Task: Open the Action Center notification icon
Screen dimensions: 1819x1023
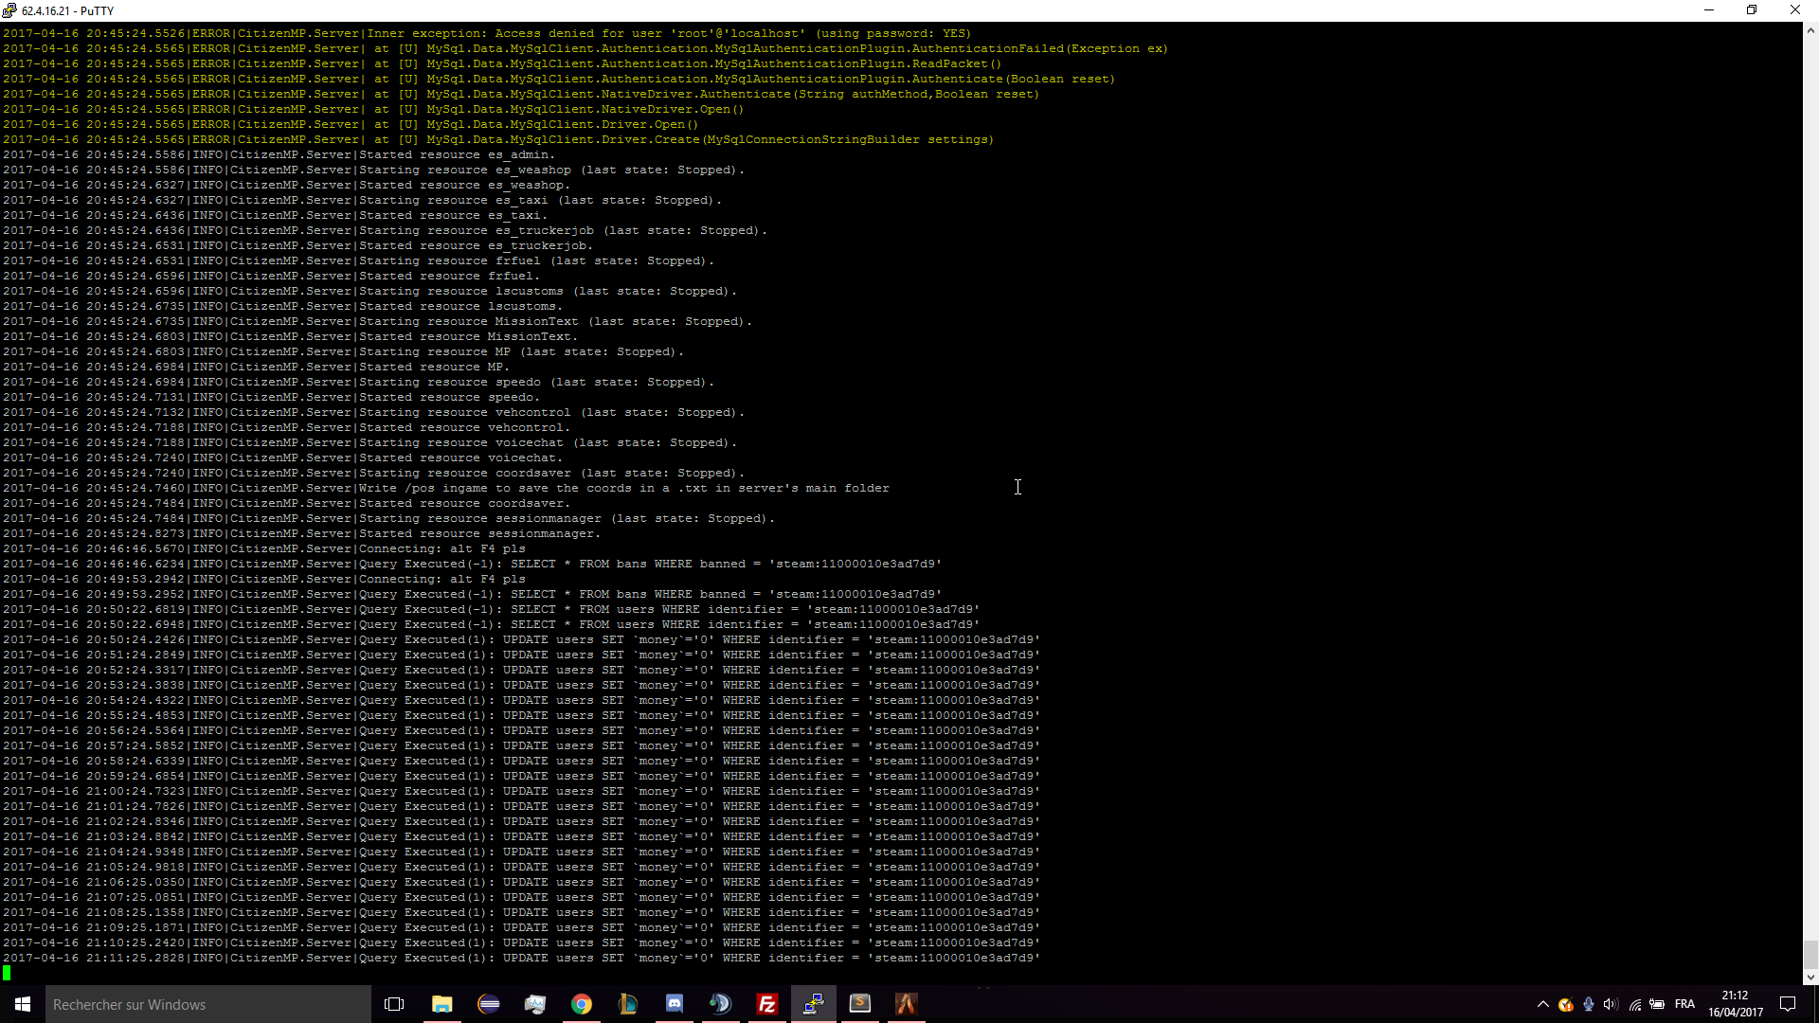Action: tap(1788, 1004)
